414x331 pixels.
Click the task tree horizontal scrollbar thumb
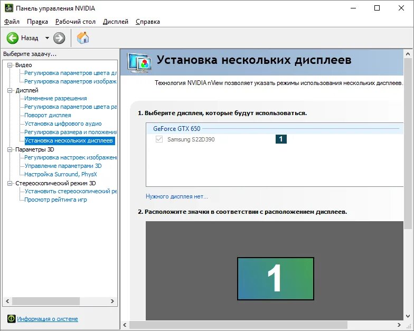[x=46, y=301]
